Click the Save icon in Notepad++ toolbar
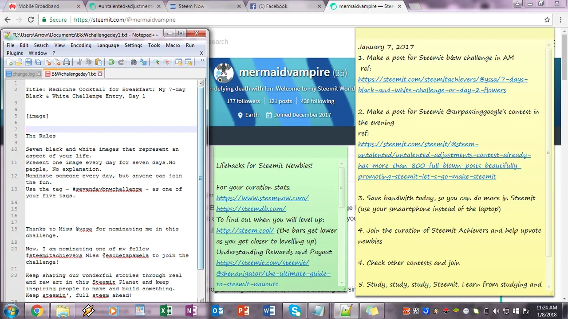The width and height of the screenshot is (568, 319). tap(28, 62)
